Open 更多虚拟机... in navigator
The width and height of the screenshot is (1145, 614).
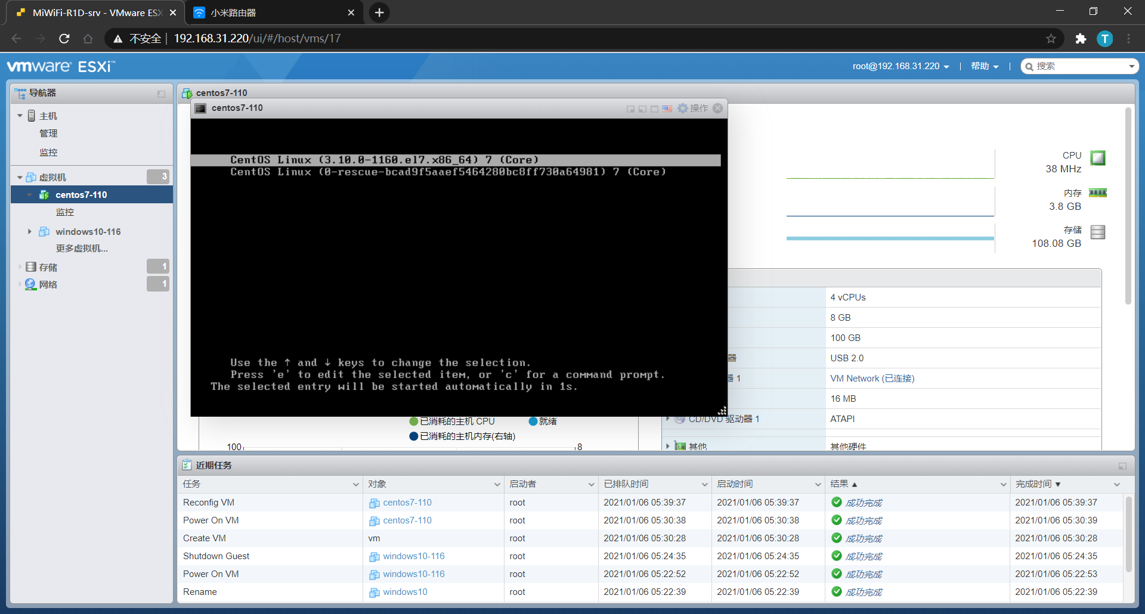tap(82, 249)
